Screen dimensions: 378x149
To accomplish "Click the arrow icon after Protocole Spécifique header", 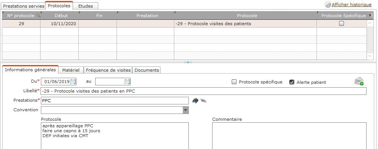I will point(370,15).
